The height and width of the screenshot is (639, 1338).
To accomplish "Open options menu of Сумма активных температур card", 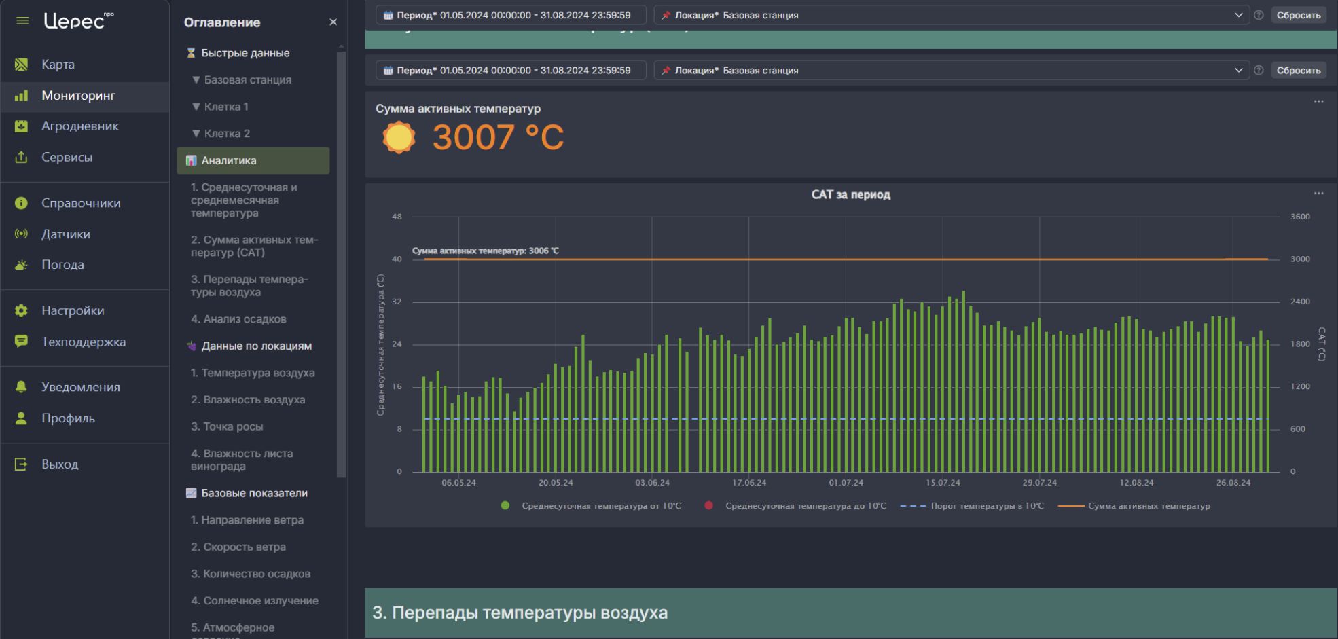I will click(x=1318, y=102).
